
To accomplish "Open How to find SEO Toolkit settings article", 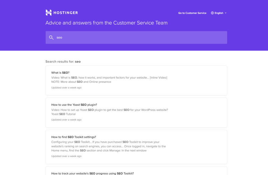I will (136, 147).
